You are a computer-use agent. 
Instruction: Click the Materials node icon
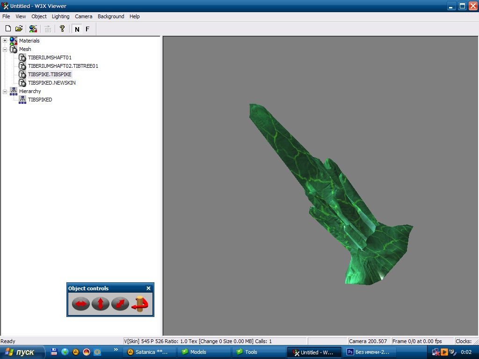[14, 41]
